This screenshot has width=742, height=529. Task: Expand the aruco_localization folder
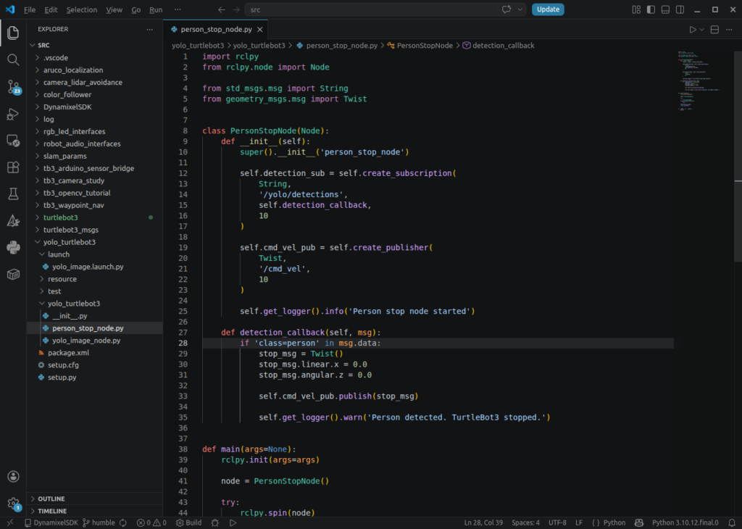(x=95, y=70)
